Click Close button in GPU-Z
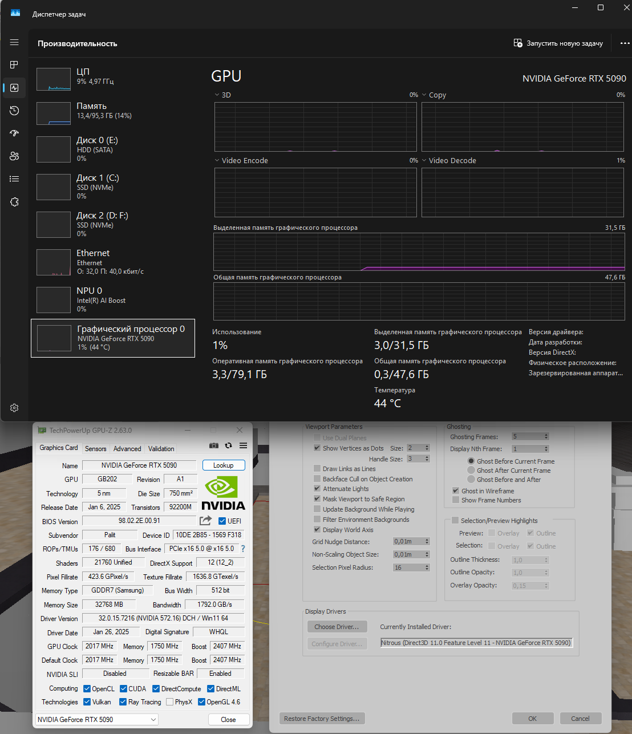The width and height of the screenshot is (632, 734). coord(229,720)
